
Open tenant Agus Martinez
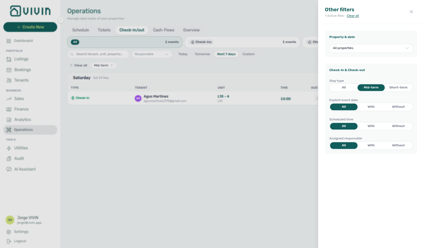click(x=156, y=96)
